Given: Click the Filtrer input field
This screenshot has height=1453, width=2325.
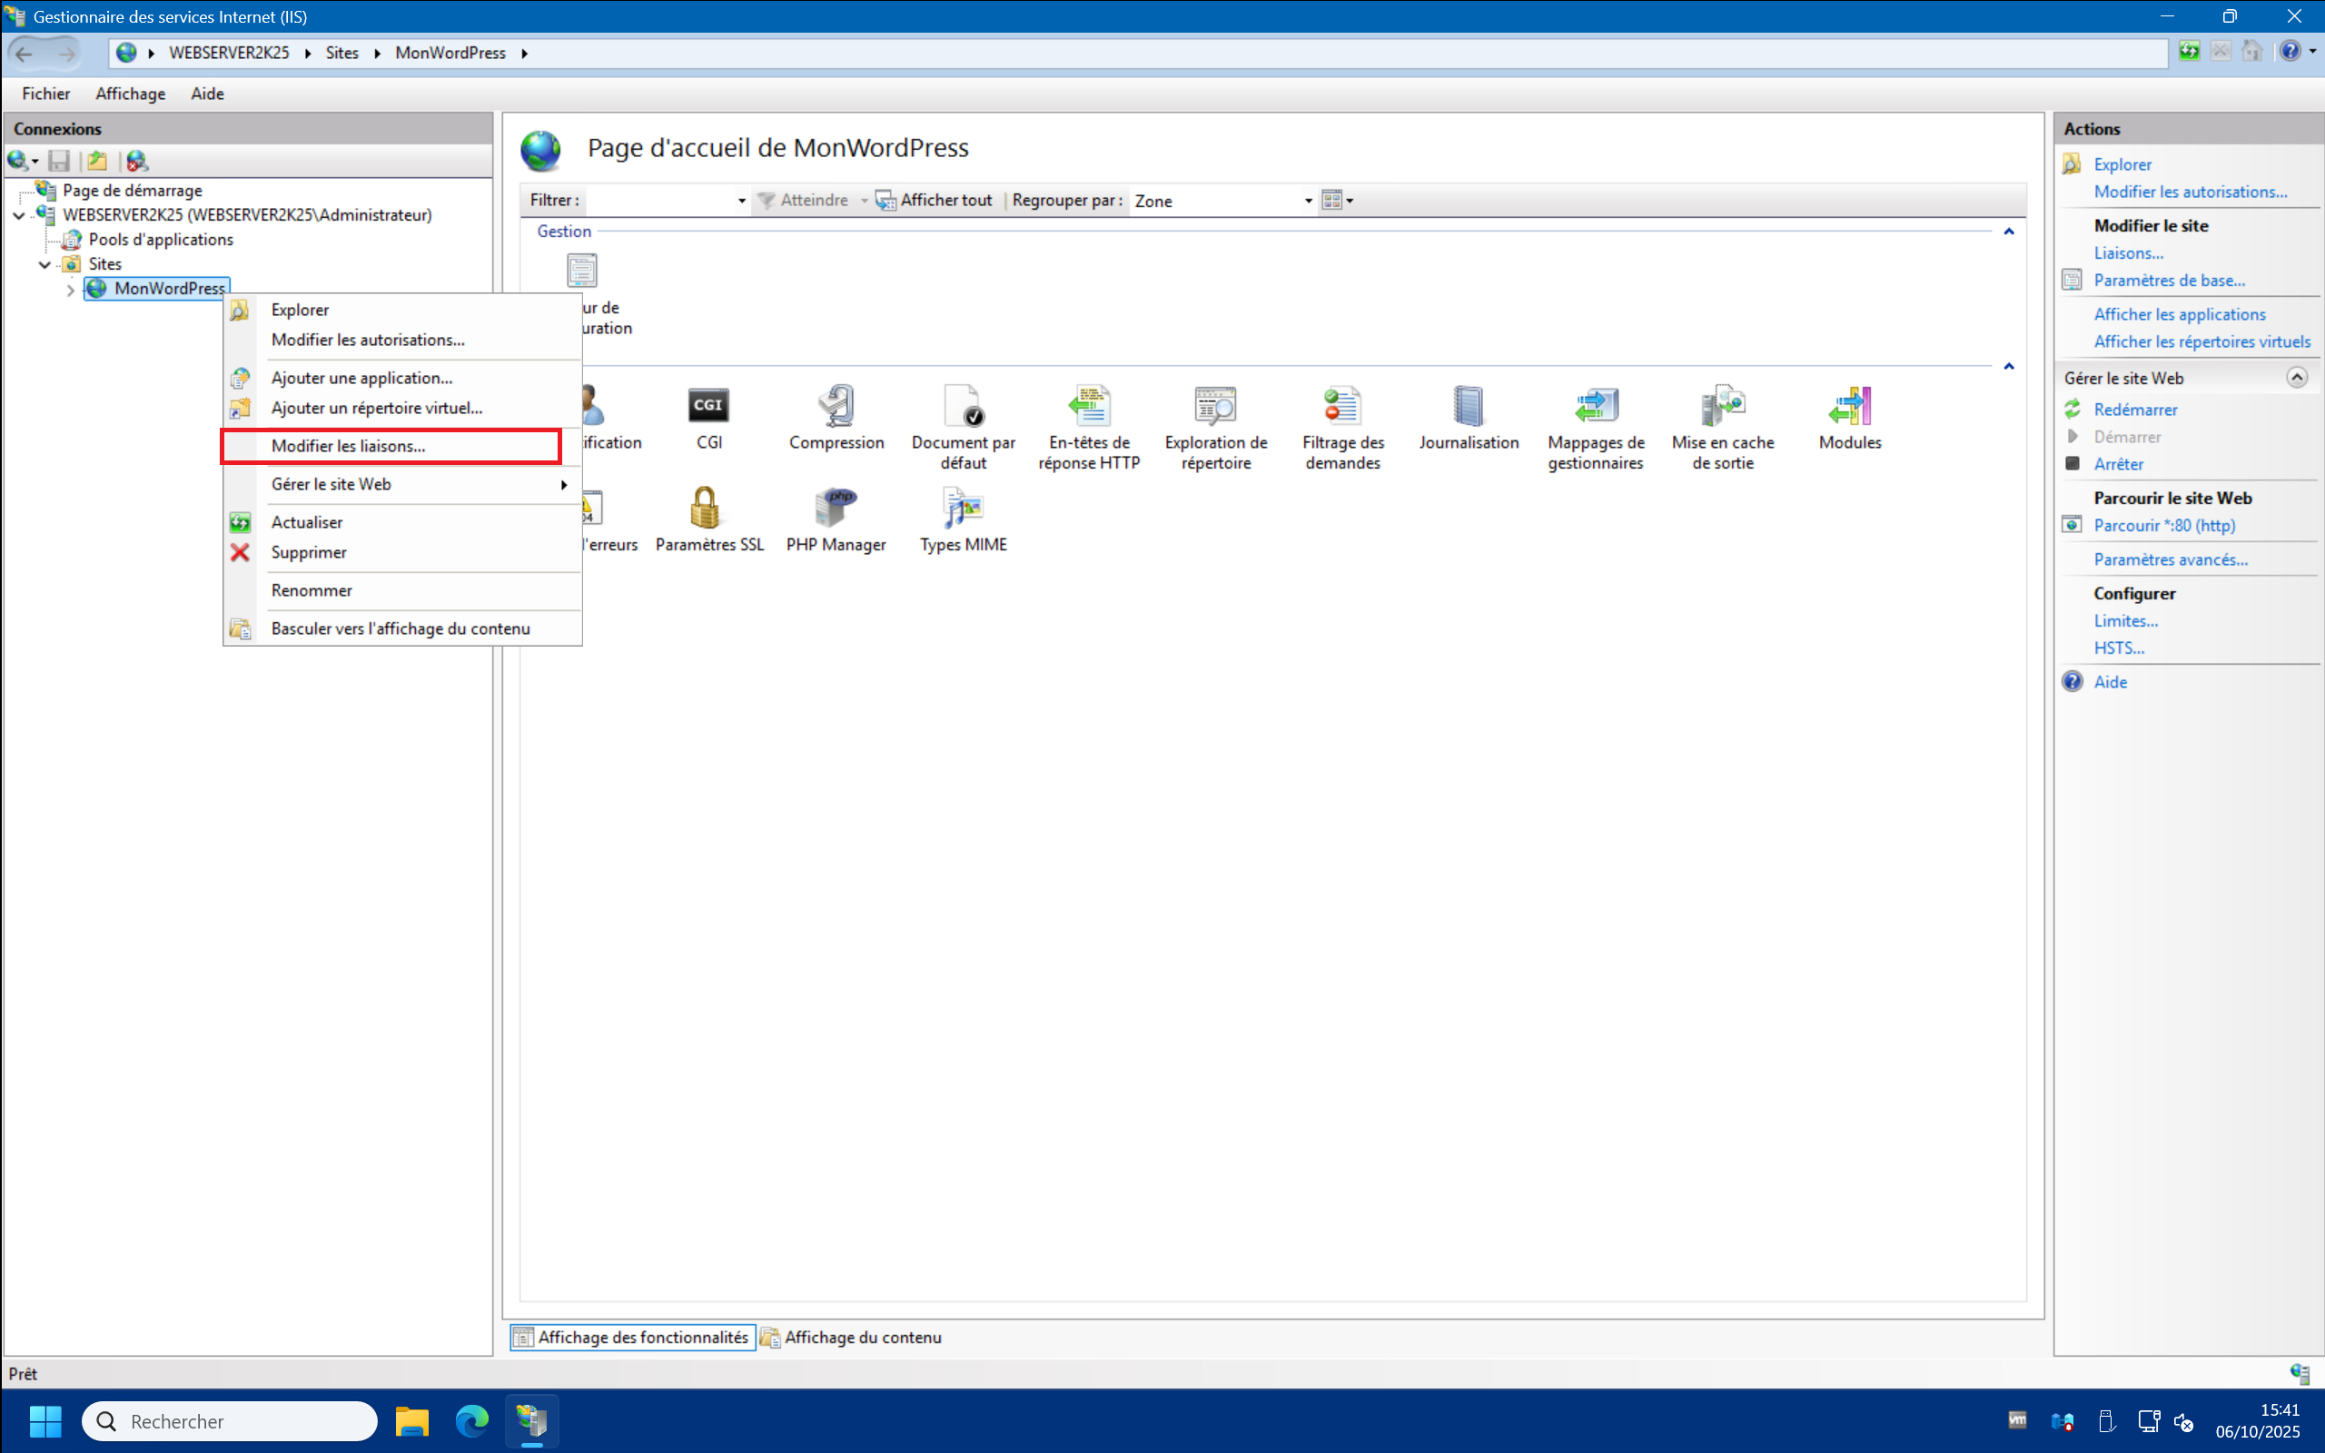Looking at the screenshot, I should tap(661, 201).
